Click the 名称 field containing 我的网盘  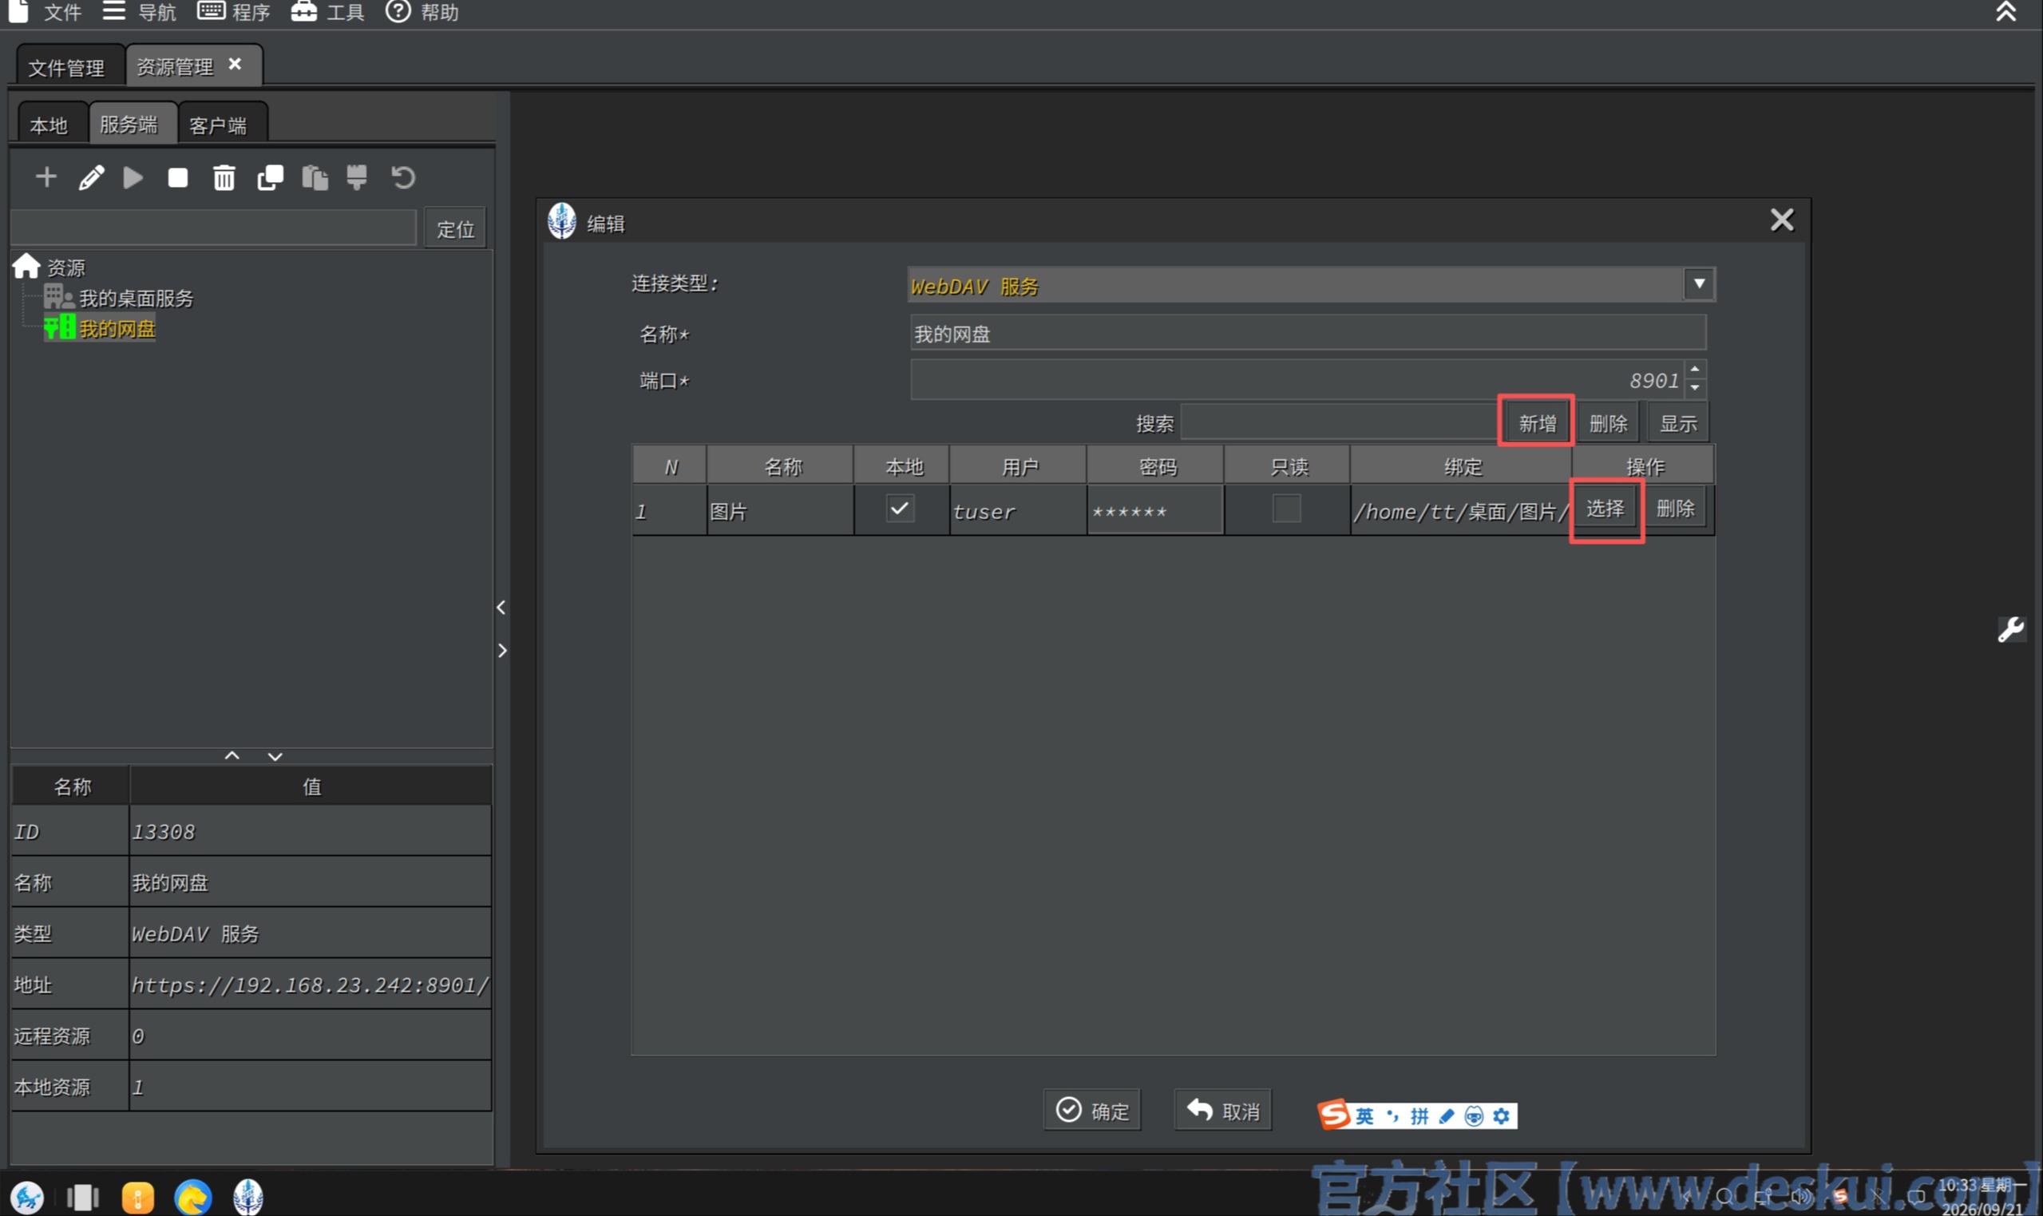click(x=1309, y=334)
